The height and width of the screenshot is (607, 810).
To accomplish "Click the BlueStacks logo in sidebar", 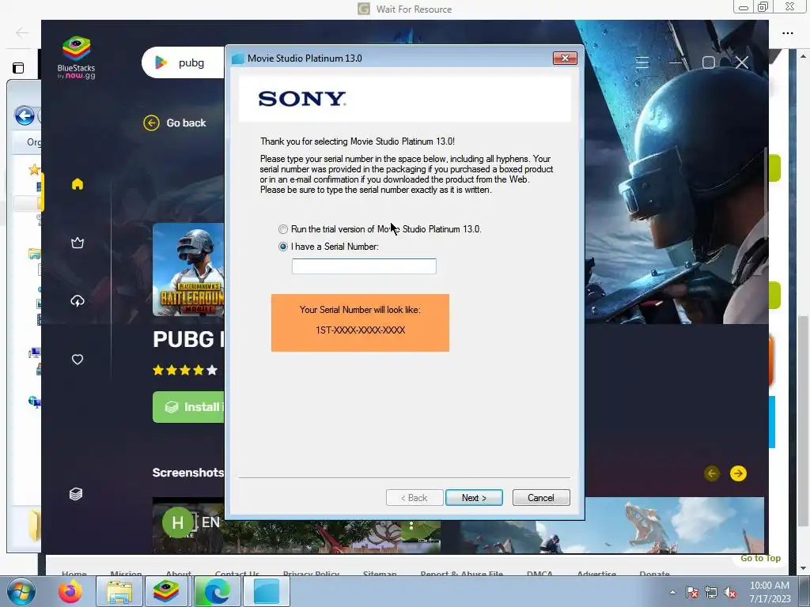I will (x=77, y=57).
